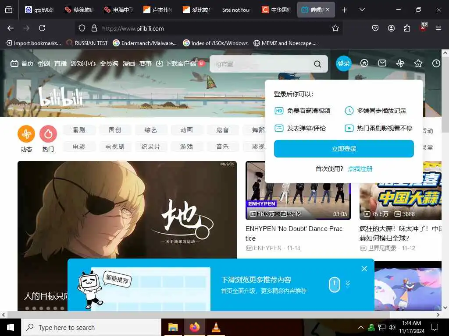This screenshot has height=336, width=449.
Task: Close the active bilibili tab
Action: point(328,10)
